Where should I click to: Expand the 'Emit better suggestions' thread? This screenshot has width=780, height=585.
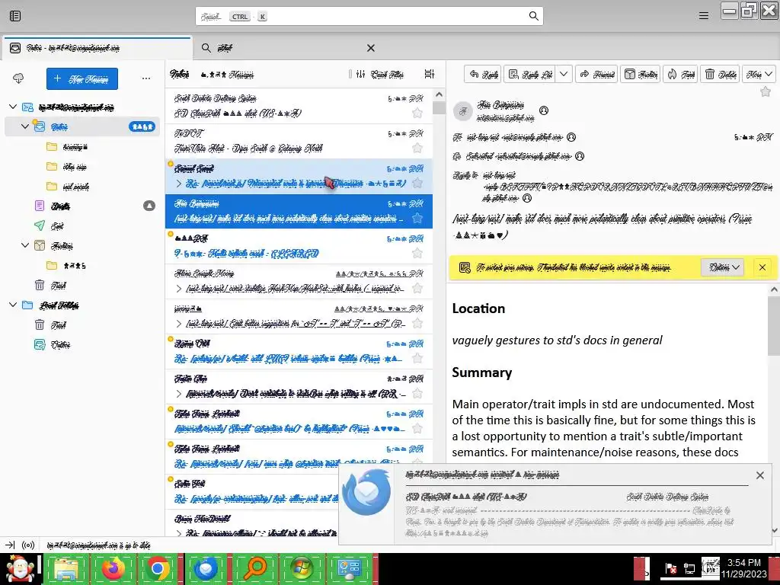pyautogui.click(x=178, y=324)
